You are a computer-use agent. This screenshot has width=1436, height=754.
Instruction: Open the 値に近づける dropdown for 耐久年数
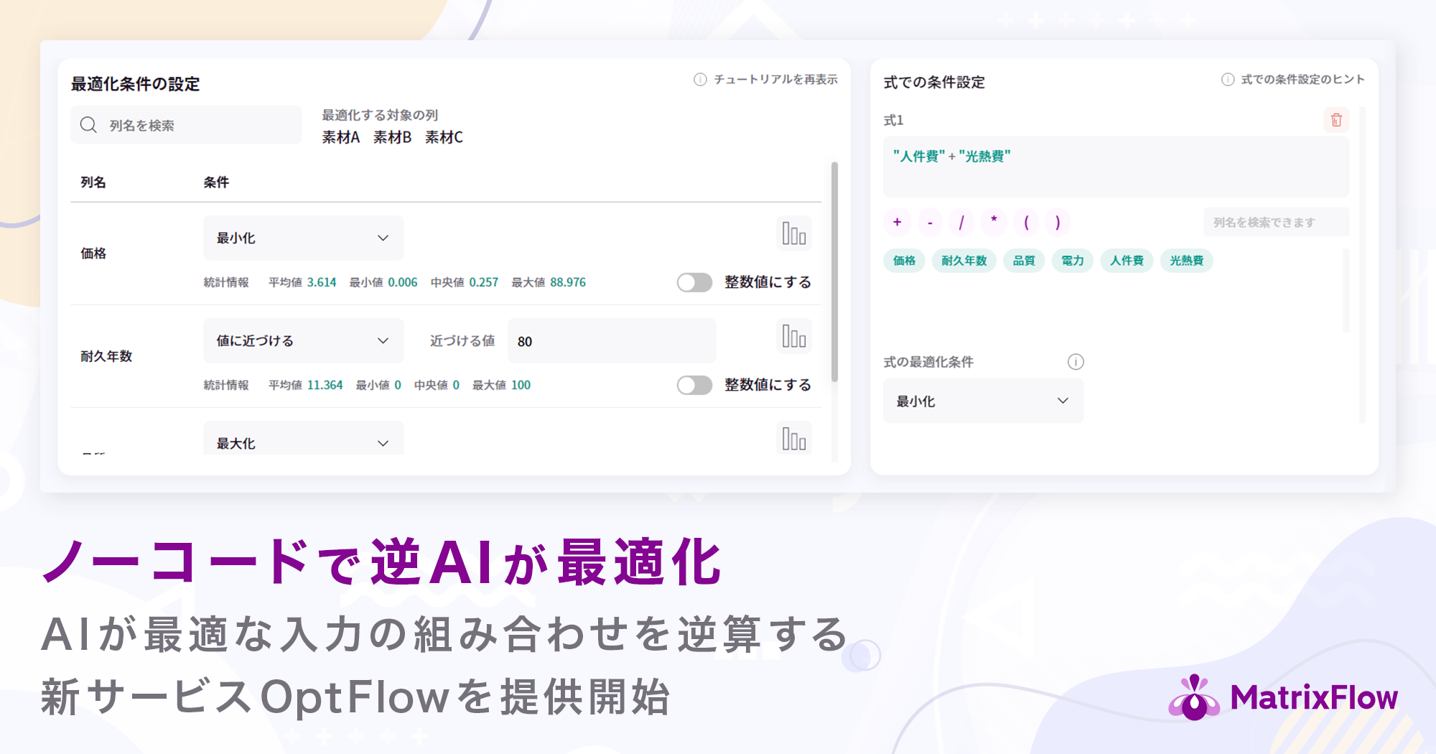click(302, 340)
